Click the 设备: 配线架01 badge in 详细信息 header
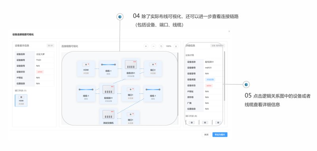317x151 pixels. coord(218,46)
